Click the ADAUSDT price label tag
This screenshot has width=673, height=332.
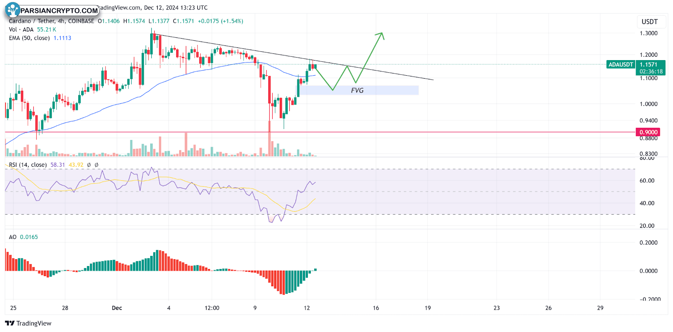pos(621,64)
